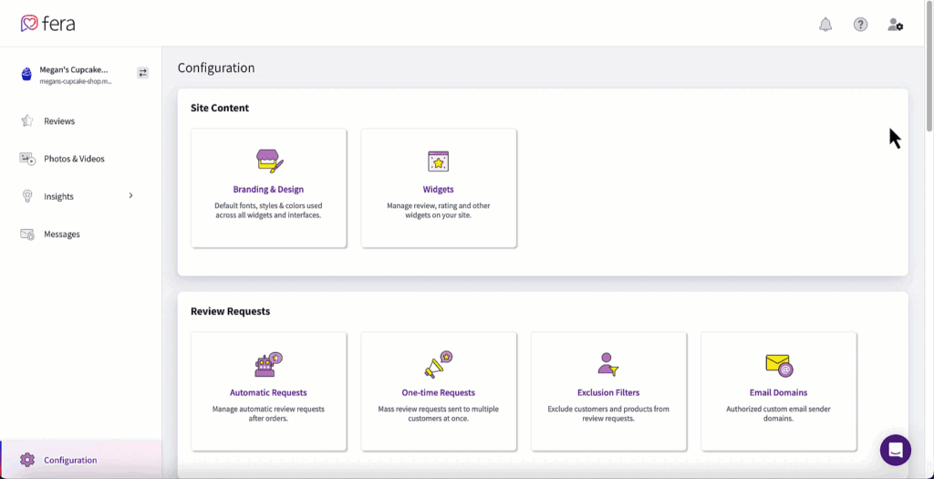
Task: Open the Exclusion Filters card
Action: [x=608, y=392]
